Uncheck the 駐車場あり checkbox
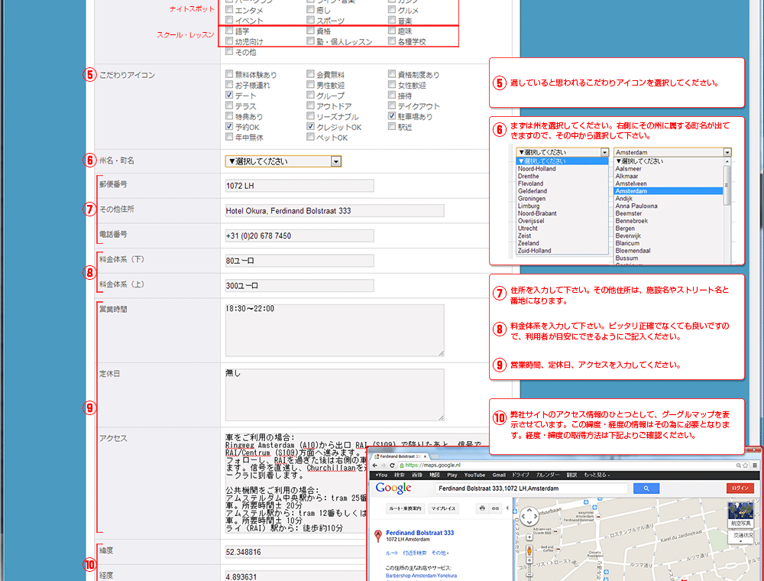 (392, 117)
